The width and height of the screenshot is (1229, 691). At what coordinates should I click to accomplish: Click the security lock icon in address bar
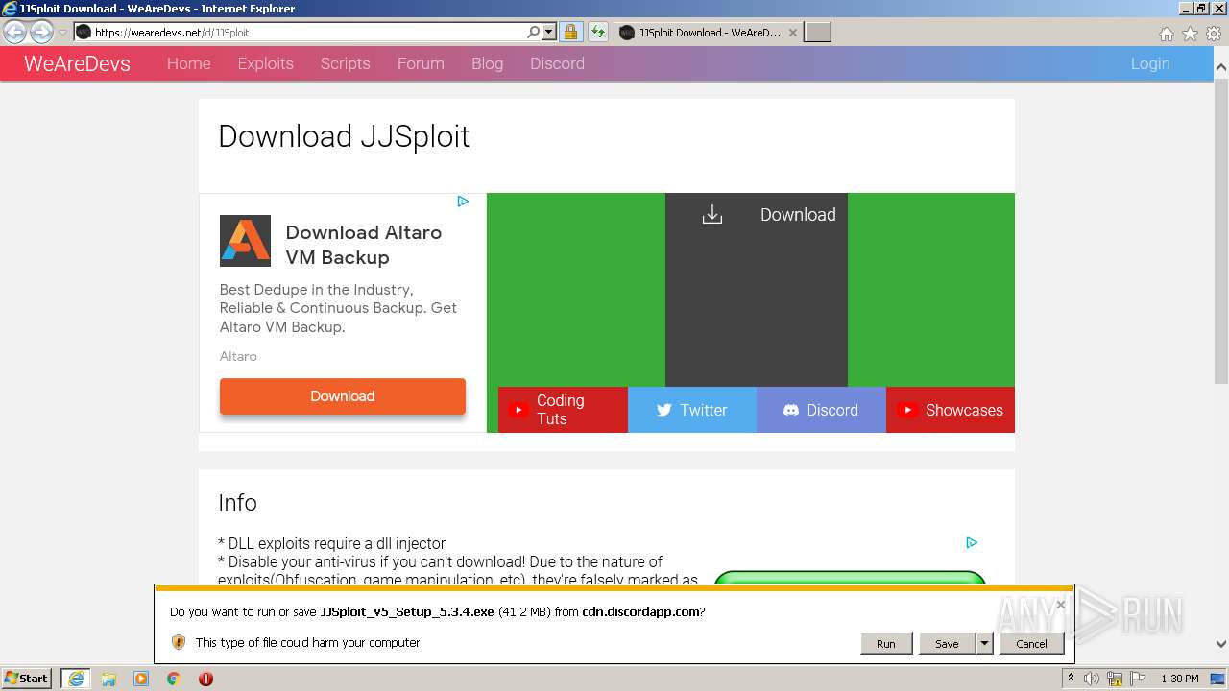(570, 32)
